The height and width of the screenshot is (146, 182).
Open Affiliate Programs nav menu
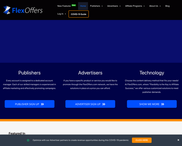(x=133, y=6)
